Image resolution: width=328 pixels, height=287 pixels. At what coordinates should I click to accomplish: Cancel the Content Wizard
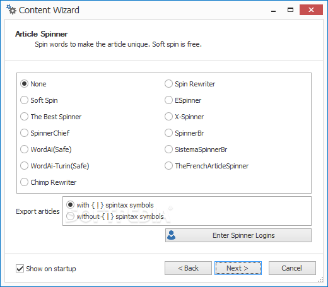tap(292, 268)
